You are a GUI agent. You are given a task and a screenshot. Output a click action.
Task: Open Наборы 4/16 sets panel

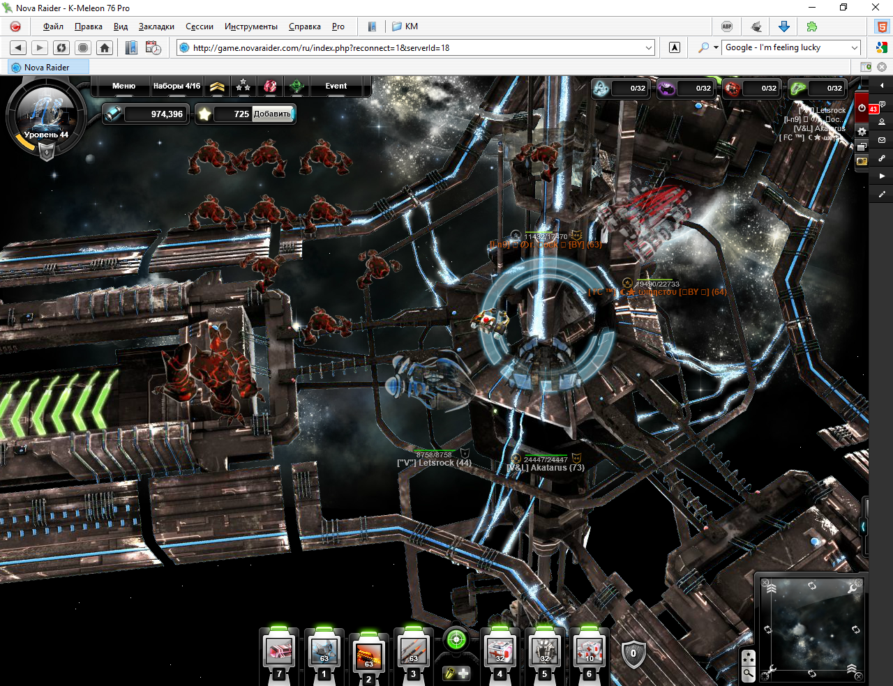(177, 86)
